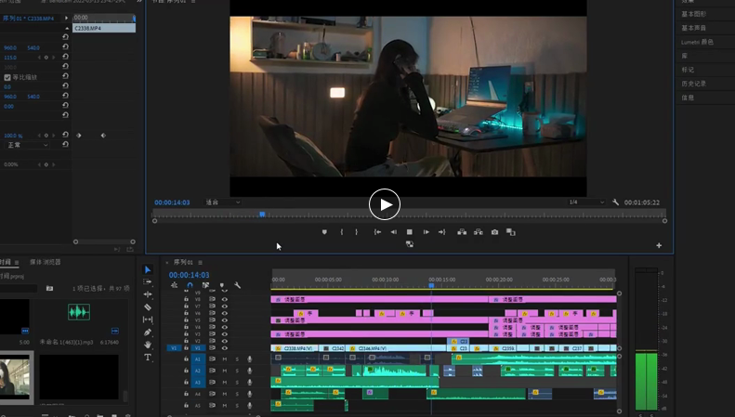735x417 pixels.
Task: Solo audio track A2
Action: (x=237, y=371)
